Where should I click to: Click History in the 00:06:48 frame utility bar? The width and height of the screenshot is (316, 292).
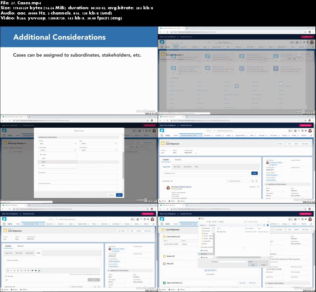181,290
